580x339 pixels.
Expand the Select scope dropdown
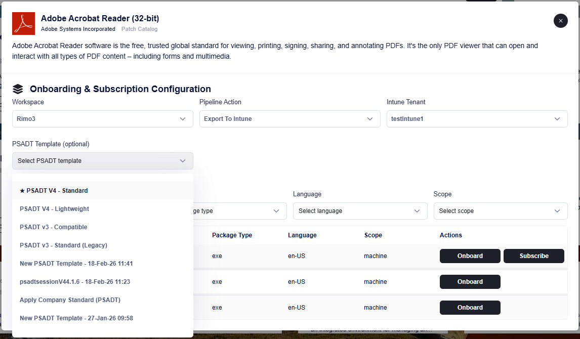(x=500, y=211)
